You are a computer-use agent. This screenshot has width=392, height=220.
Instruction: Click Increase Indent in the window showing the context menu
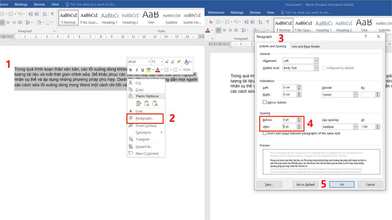point(36,14)
